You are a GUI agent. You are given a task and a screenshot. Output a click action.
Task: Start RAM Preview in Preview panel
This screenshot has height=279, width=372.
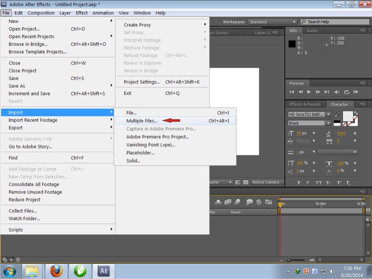coord(356,92)
